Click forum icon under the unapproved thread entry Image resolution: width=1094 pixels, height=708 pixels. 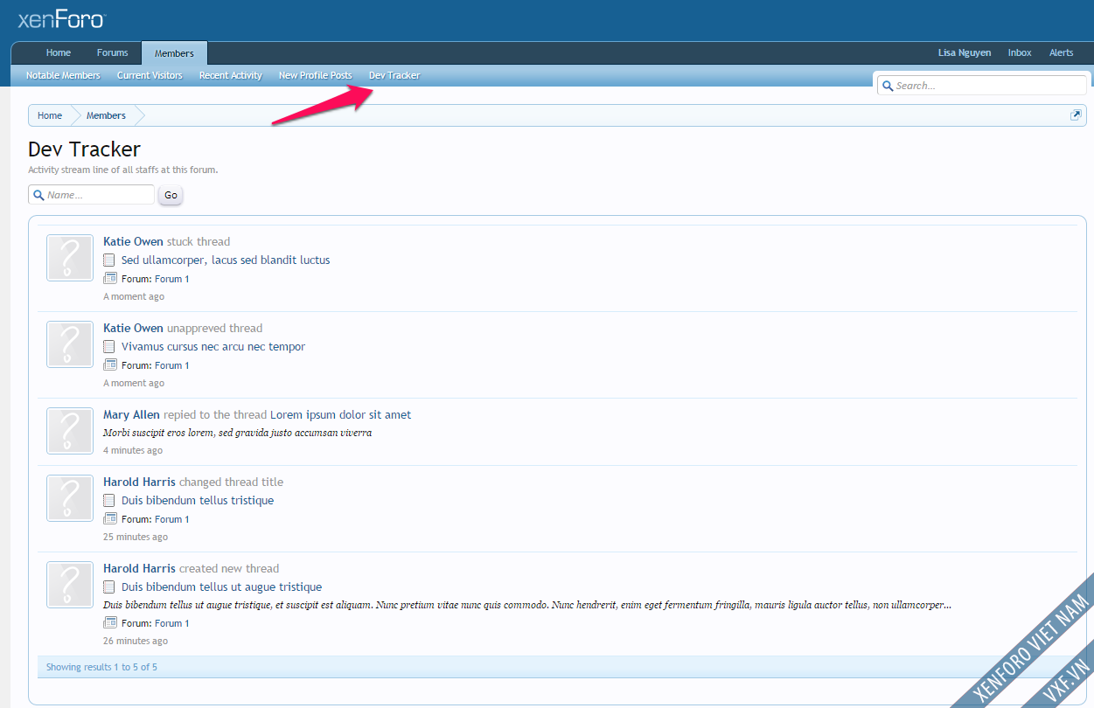click(110, 364)
